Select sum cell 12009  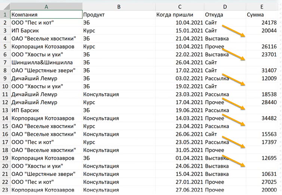262,78
